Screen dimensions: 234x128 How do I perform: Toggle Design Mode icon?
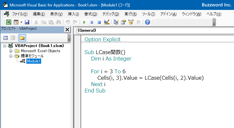pos(107,22)
